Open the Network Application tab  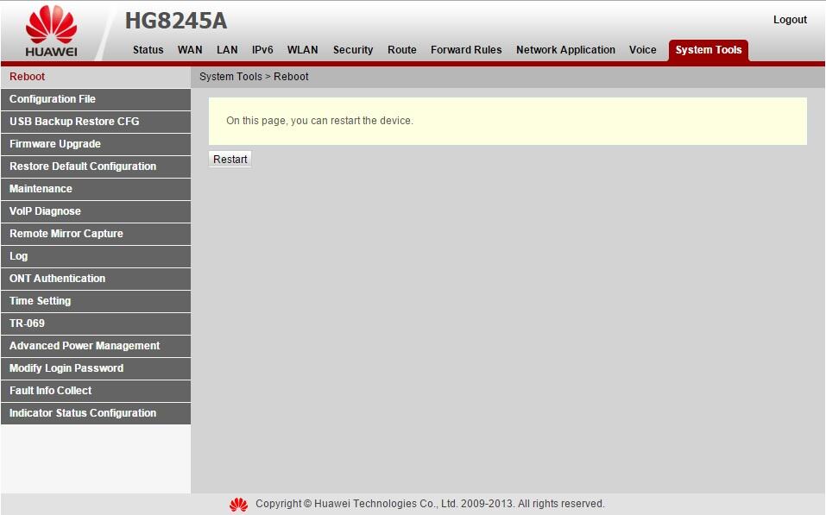(x=565, y=49)
